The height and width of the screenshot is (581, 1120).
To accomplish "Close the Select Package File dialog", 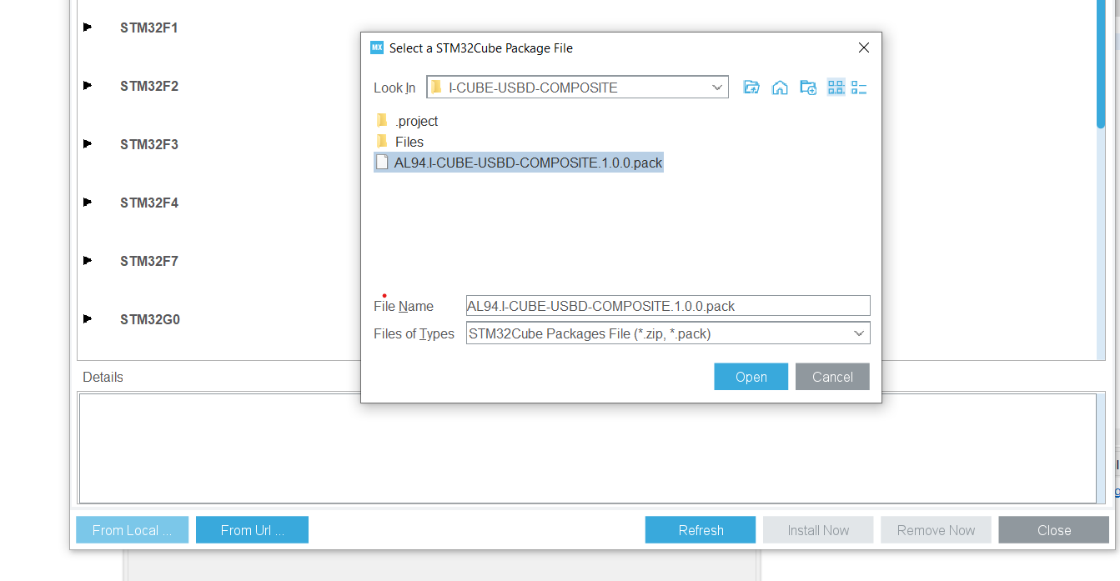I will [x=864, y=48].
